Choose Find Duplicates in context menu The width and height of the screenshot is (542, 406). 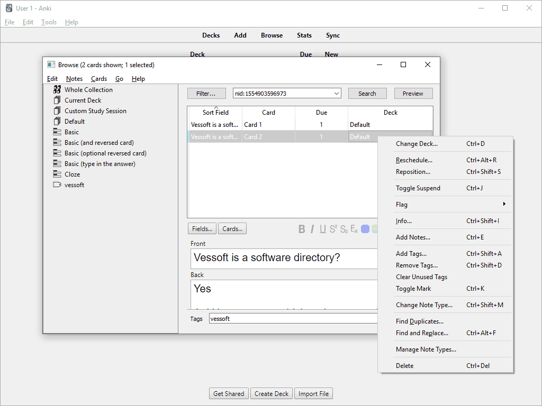(445, 321)
